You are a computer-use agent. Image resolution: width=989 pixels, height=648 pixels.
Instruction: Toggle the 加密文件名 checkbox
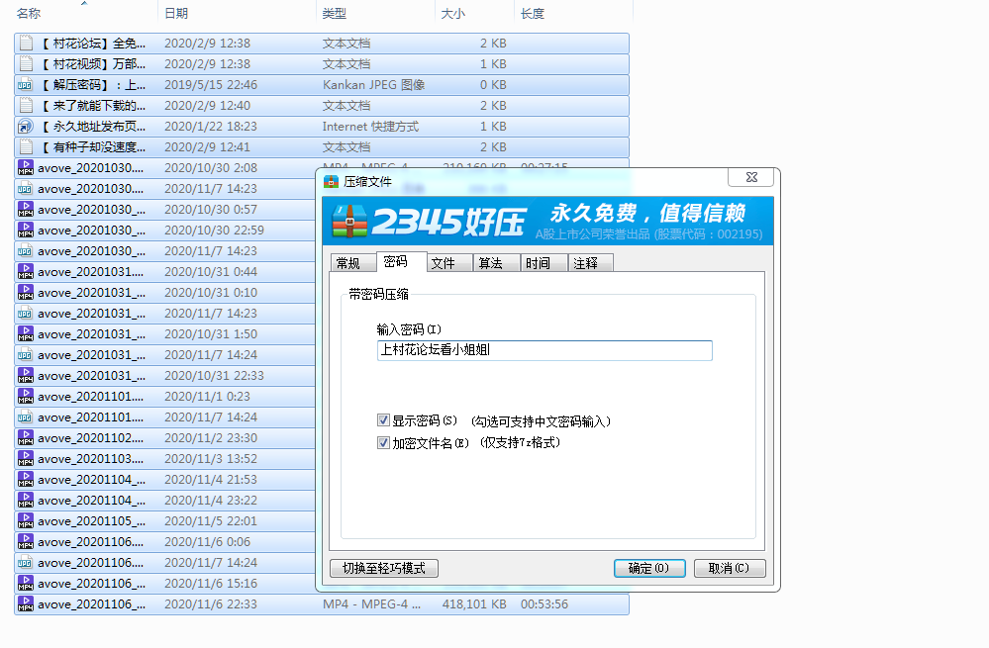pyautogui.click(x=384, y=443)
